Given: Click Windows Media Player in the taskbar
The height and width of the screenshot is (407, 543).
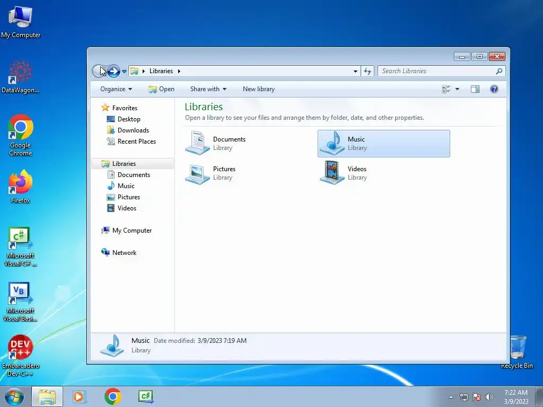Looking at the screenshot, I should click(x=80, y=396).
